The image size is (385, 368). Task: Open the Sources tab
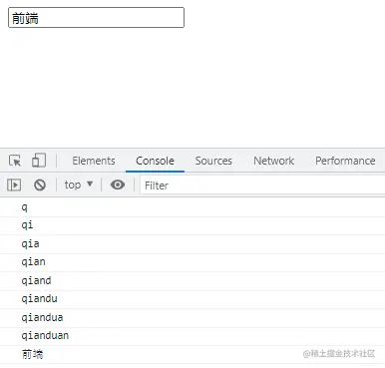click(x=213, y=161)
